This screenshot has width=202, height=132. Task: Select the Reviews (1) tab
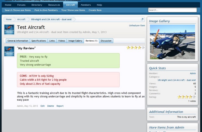pyautogui.click(x=91, y=41)
